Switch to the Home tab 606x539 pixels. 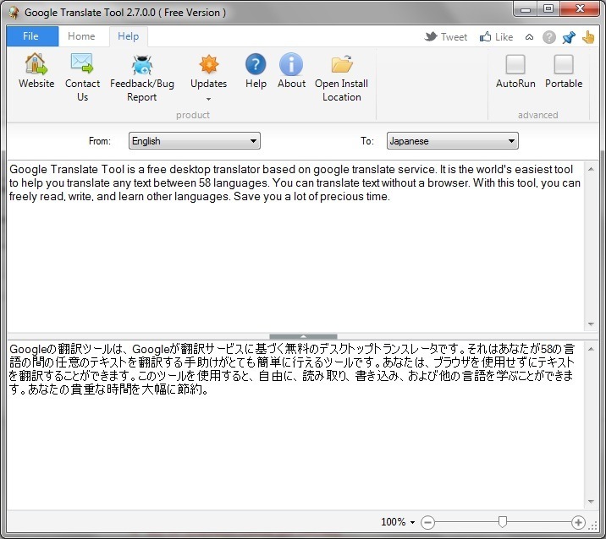(81, 36)
